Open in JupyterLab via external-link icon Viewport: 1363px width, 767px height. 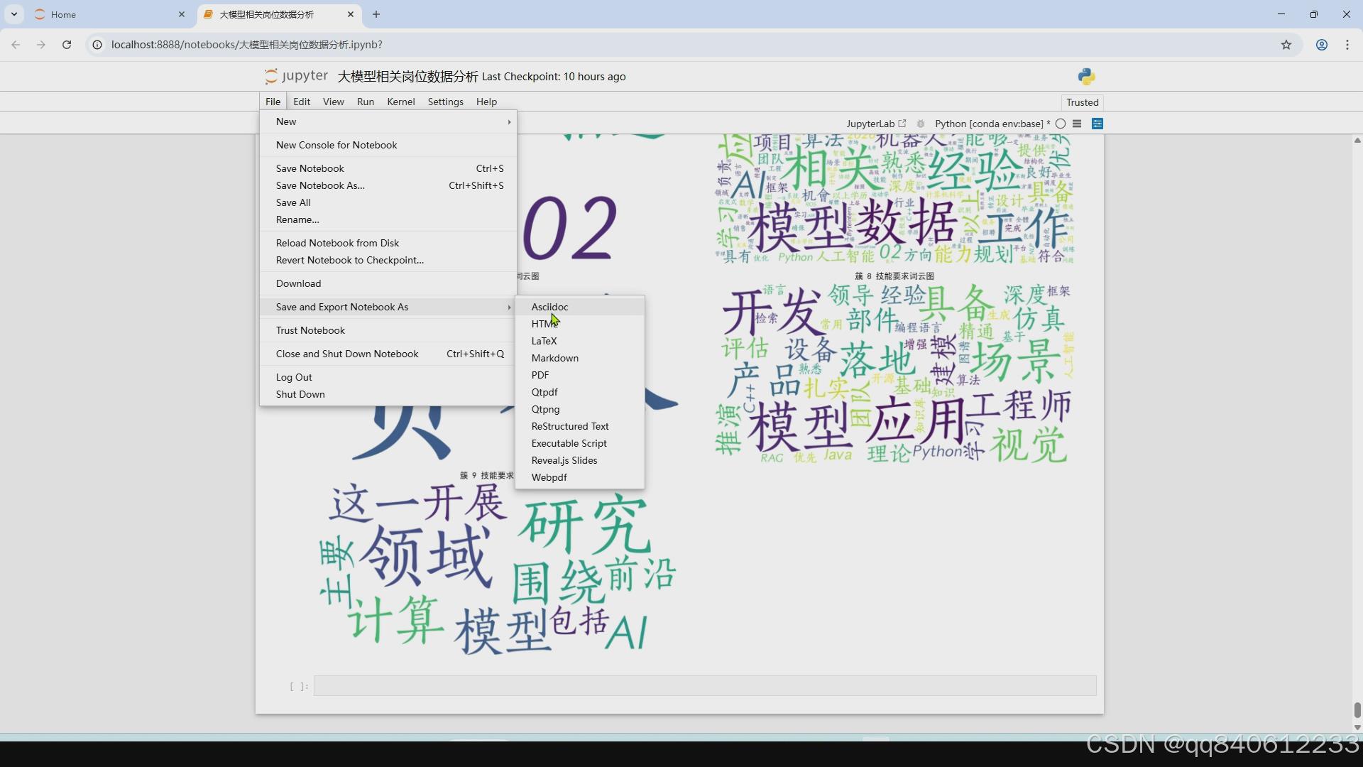click(902, 124)
